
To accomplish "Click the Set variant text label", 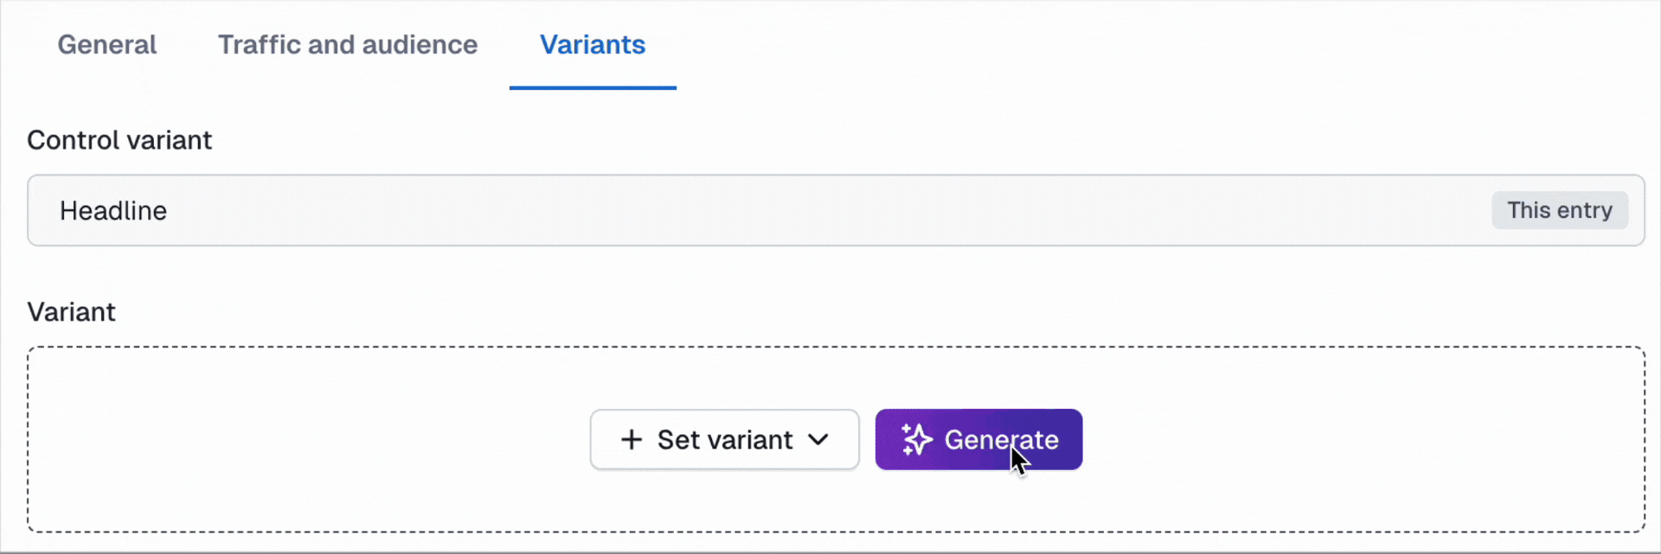I will click(725, 440).
